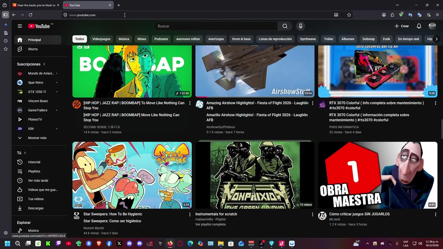Select the Videojuegos filter chip

click(101, 39)
